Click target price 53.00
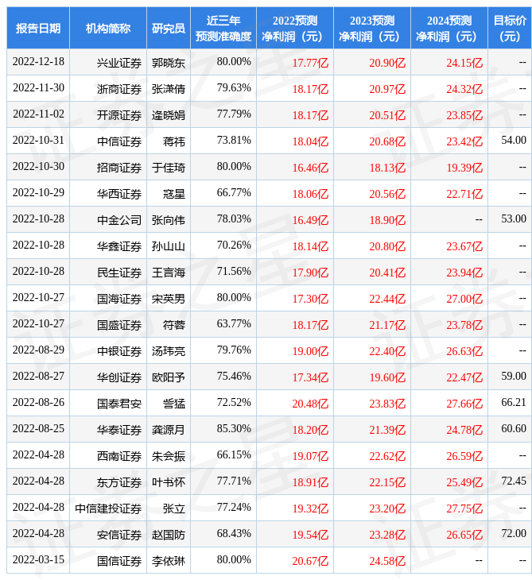The image size is (532, 580). coord(514,219)
